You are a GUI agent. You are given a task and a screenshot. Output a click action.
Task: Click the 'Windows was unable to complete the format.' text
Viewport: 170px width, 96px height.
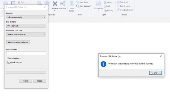pos(131,64)
